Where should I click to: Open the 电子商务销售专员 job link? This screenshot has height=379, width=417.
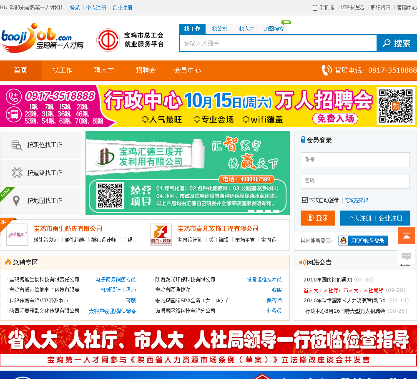[x=116, y=279]
